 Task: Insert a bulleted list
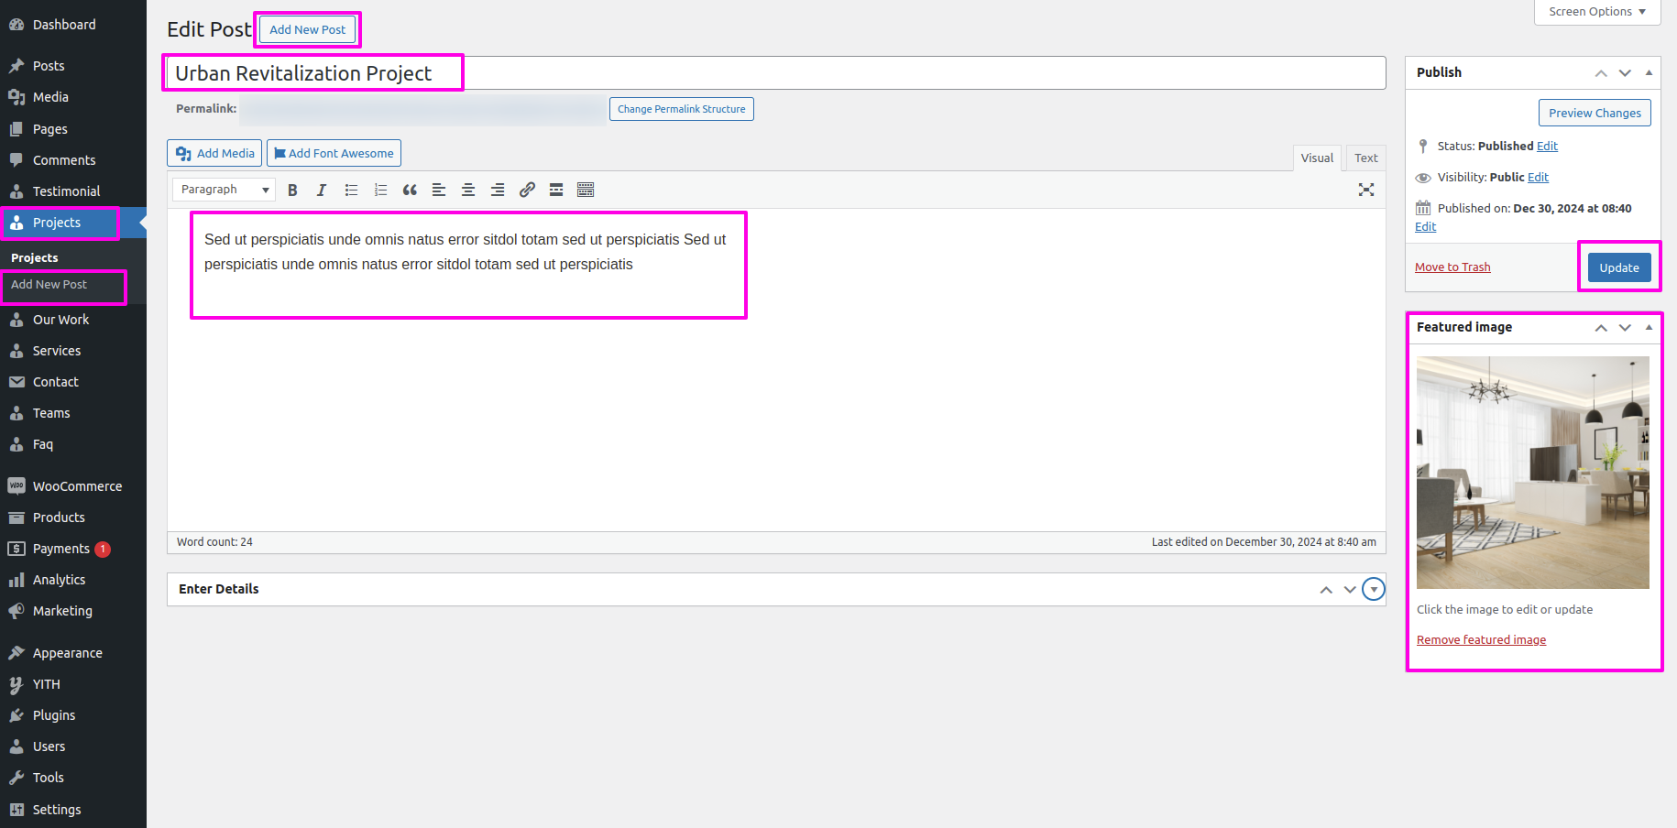351,190
